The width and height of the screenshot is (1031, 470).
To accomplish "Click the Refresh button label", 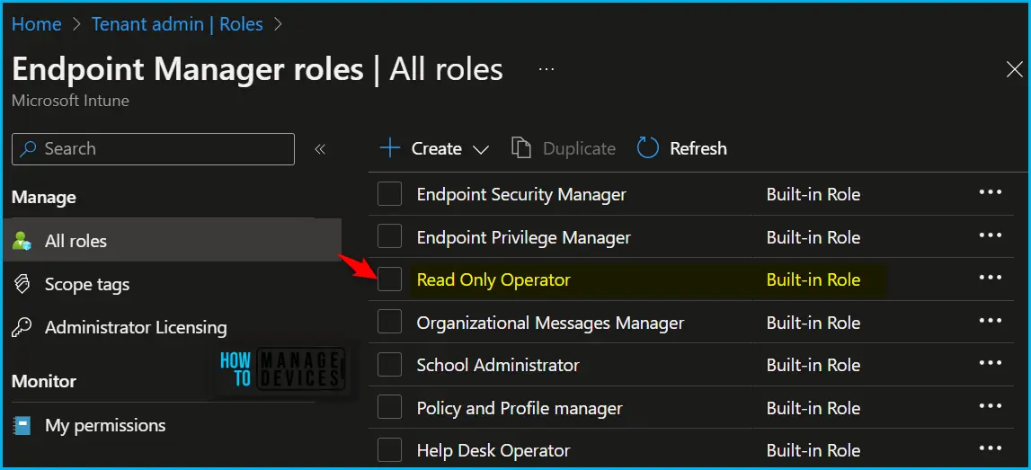I will (x=698, y=148).
